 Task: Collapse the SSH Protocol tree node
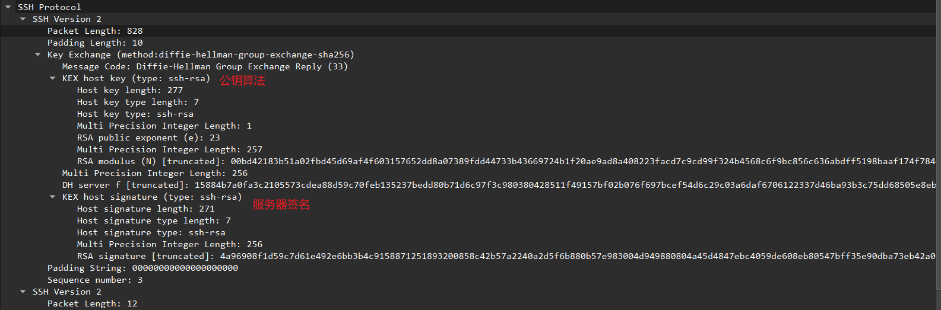pyautogui.click(x=8, y=7)
